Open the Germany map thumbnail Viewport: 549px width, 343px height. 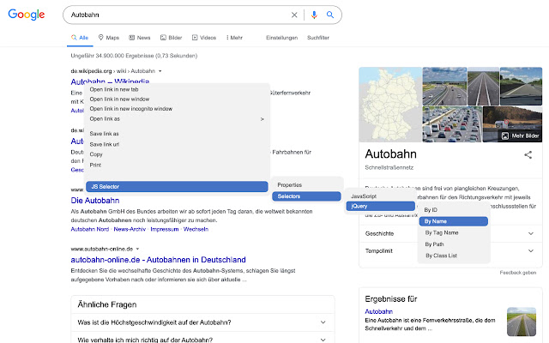tap(390, 105)
